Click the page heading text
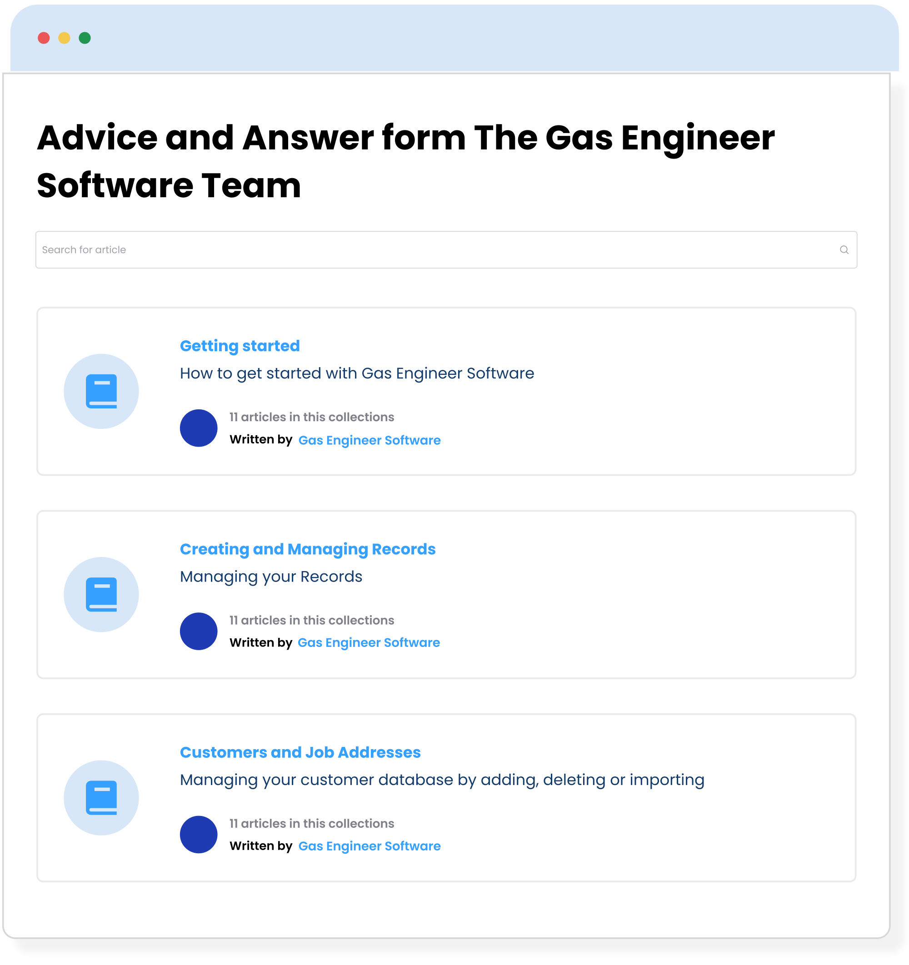This screenshot has height=965, width=909. pyautogui.click(x=407, y=160)
